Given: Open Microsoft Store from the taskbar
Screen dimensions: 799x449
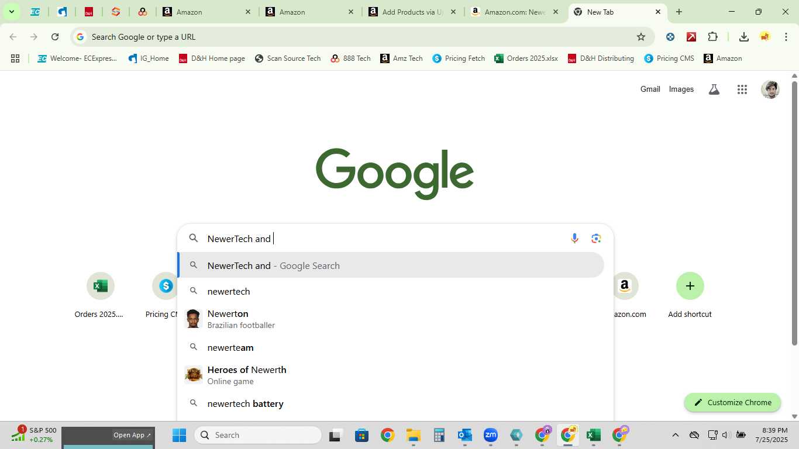Looking at the screenshot, I should pyautogui.click(x=361, y=435).
